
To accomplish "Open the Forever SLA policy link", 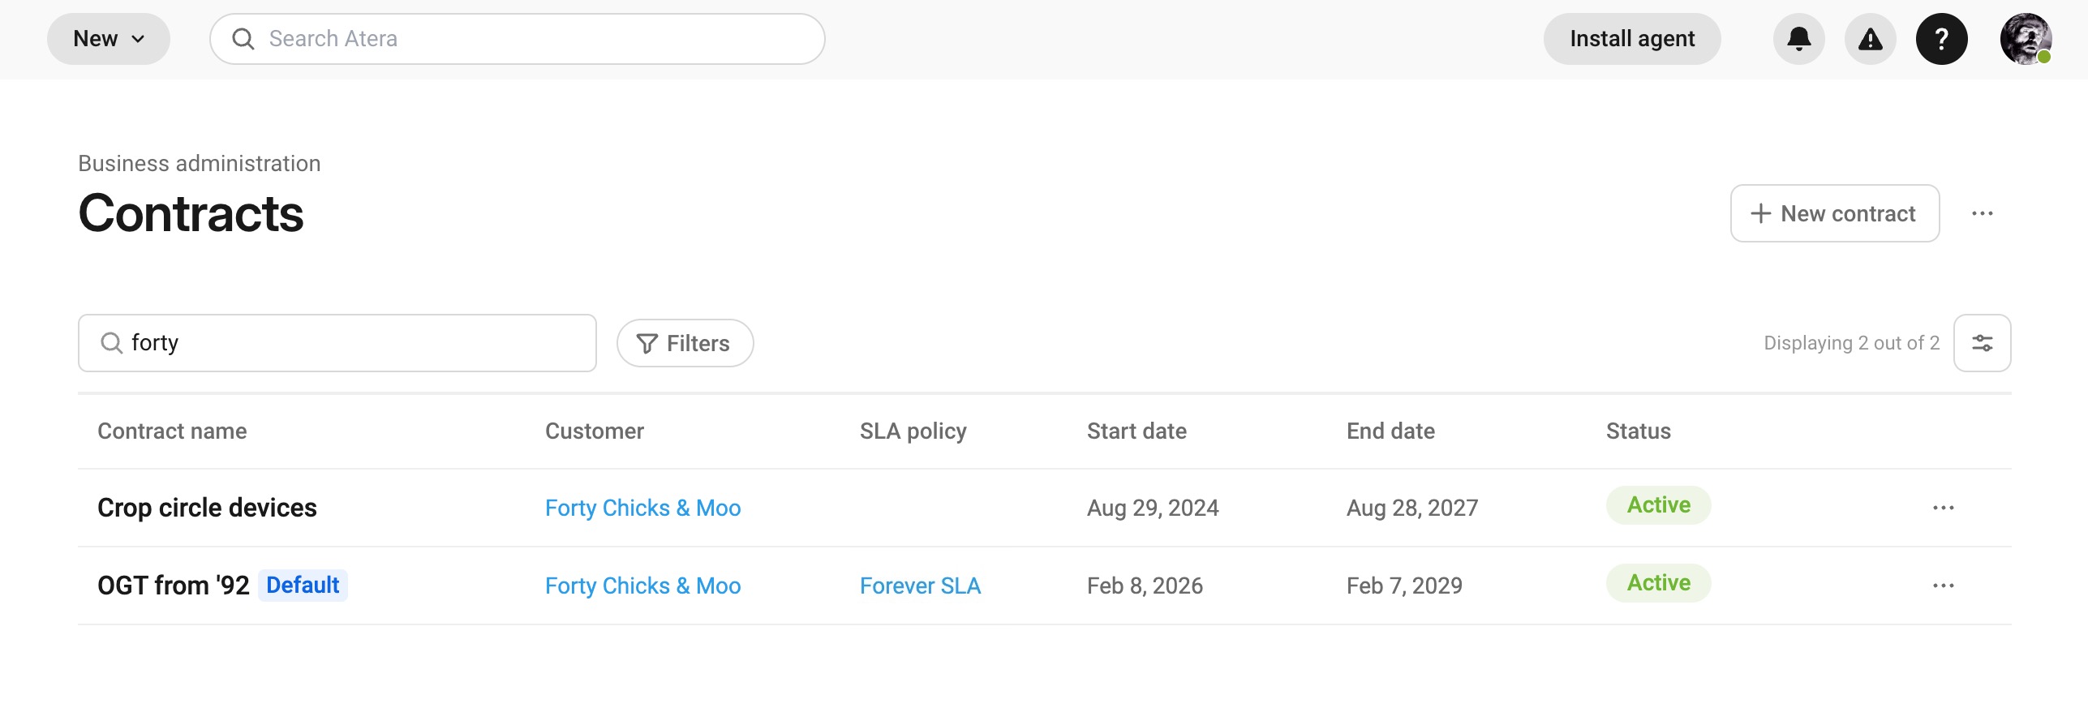I will [x=920, y=586].
